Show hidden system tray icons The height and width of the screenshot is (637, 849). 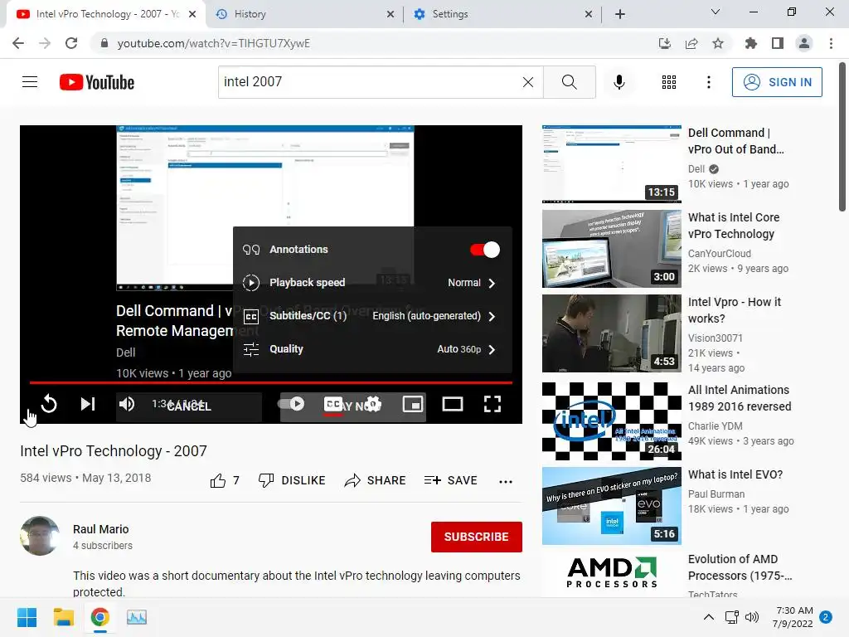(x=708, y=617)
